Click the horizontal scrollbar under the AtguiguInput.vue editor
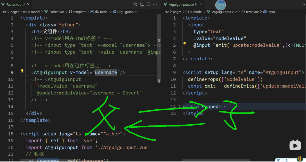The height and width of the screenshot is (162, 306). pos(216,160)
